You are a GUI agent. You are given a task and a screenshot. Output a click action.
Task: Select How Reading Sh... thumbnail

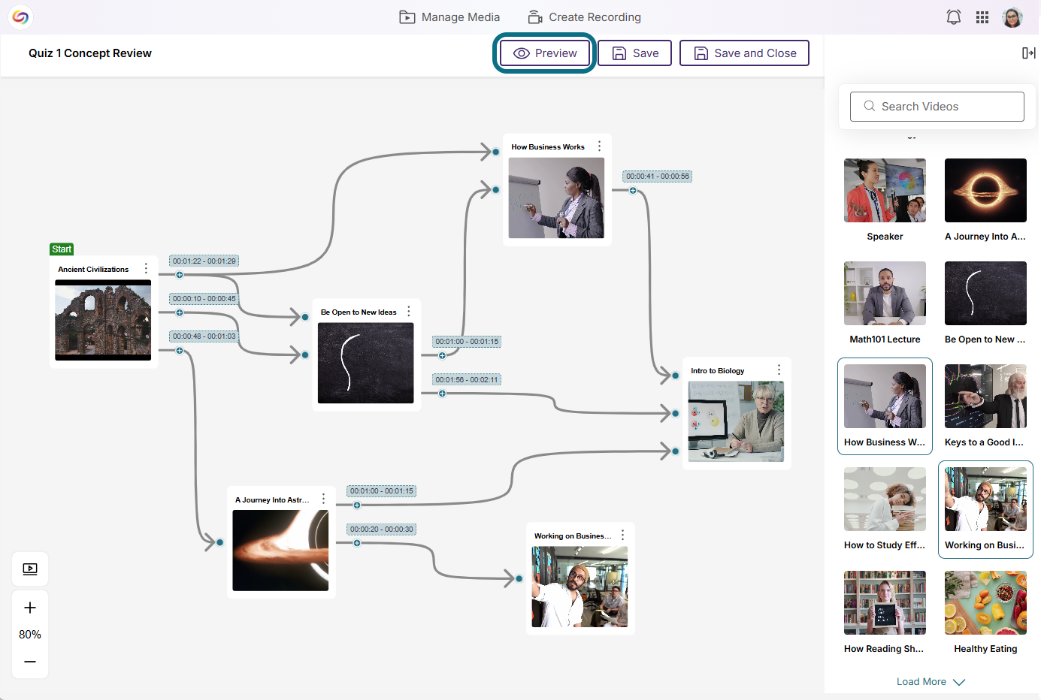tap(885, 602)
